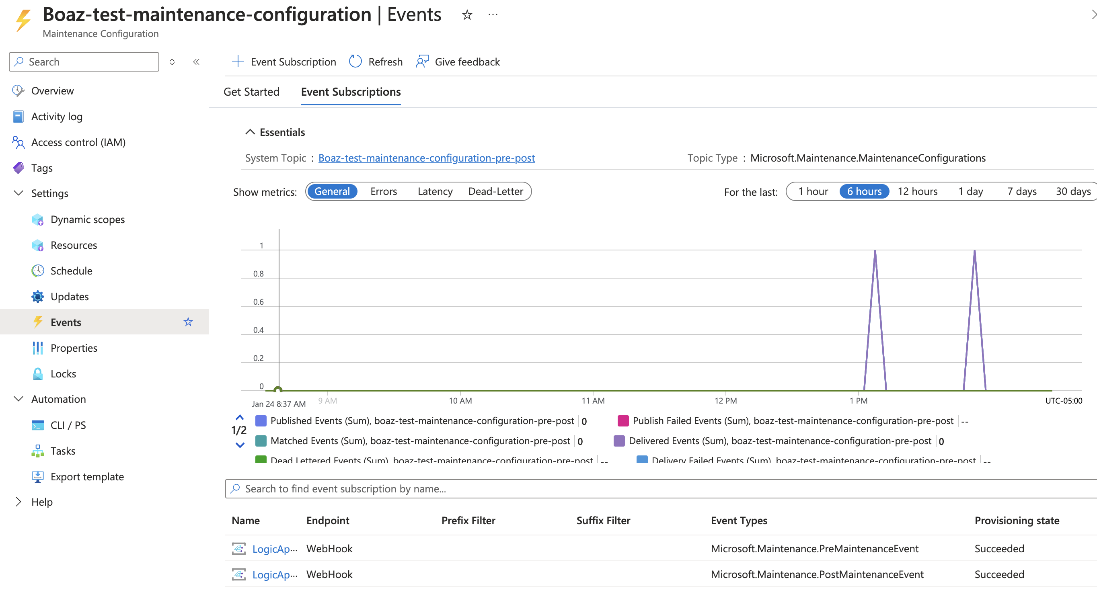1097x615 pixels.
Task: Collapse sidebar with double chevron icon
Action: (x=196, y=62)
